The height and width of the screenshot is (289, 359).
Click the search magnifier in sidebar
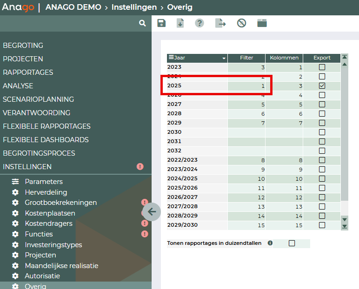pos(142,23)
